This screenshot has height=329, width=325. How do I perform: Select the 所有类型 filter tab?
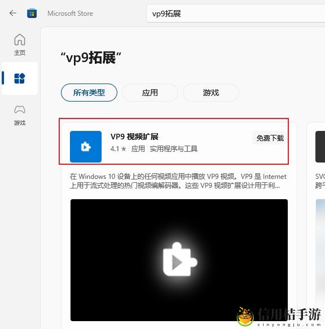[x=89, y=93]
